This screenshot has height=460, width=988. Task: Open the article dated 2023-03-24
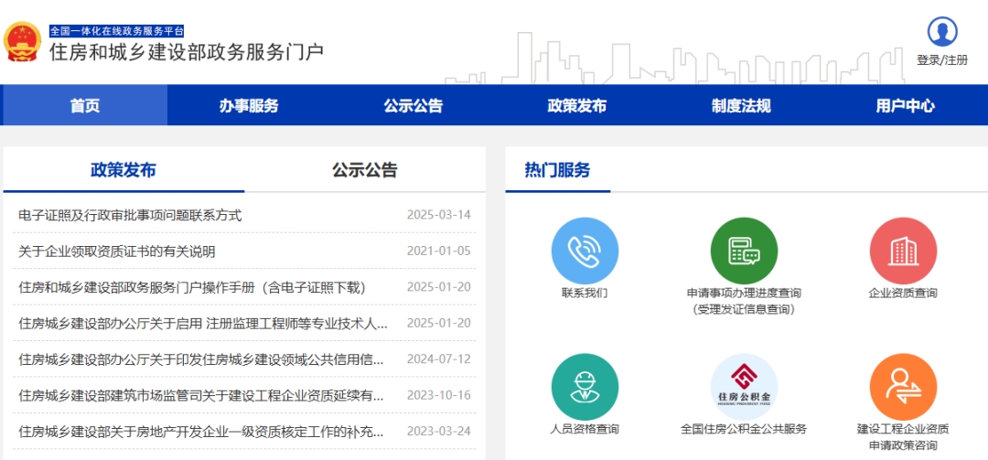pyautogui.click(x=201, y=431)
